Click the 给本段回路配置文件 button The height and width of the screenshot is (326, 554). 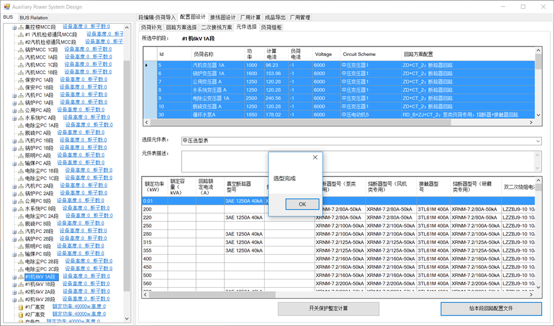[x=490, y=309]
